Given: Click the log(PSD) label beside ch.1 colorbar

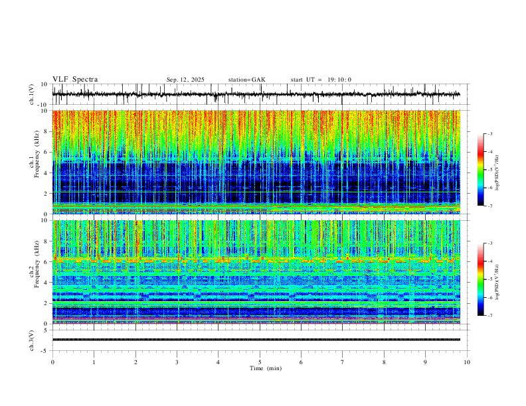Looking at the screenshot, I should (497, 173).
